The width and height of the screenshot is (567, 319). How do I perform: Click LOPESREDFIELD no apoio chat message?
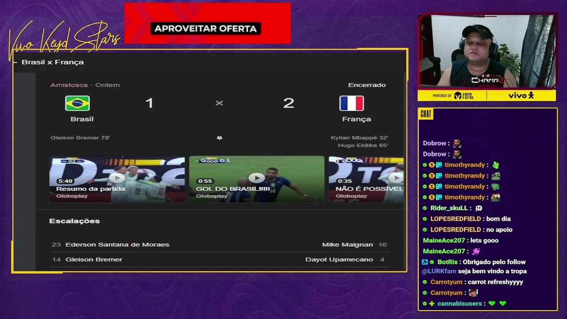[x=467, y=230]
